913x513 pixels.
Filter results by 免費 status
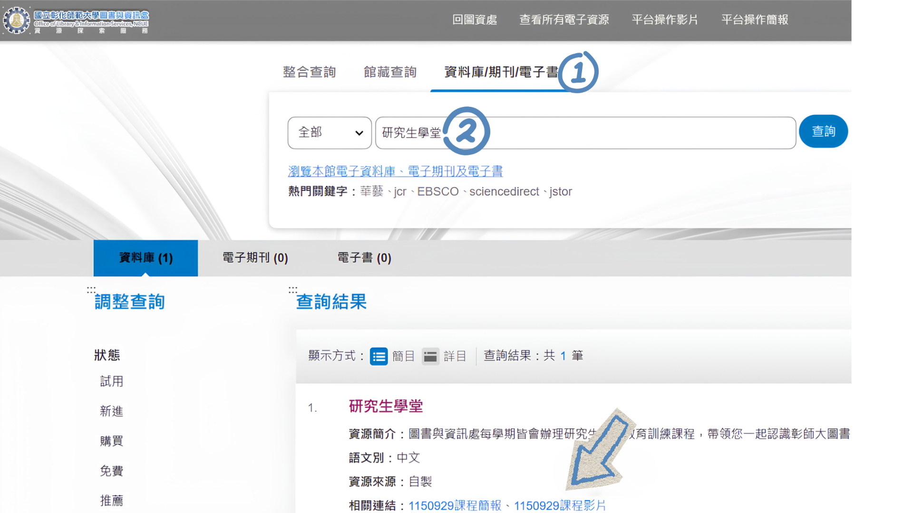pyautogui.click(x=112, y=470)
